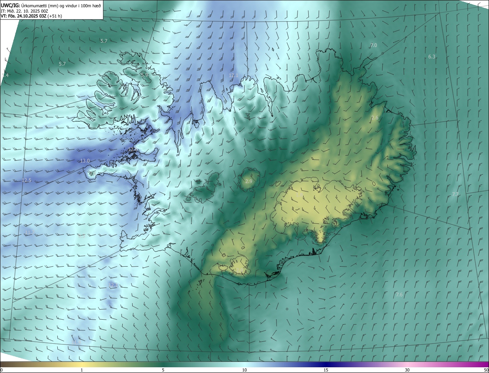Screen dimensions: 489x373
Task: Click the init time "IT: Mið. 22. 10. 2025 00Z"
Action: pyautogui.click(x=24, y=11)
